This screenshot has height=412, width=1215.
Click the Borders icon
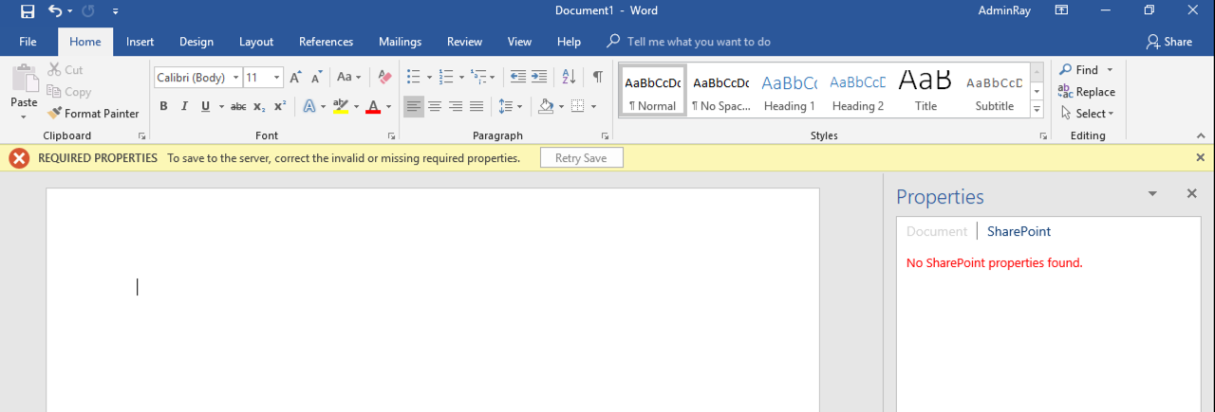pos(578,106)
